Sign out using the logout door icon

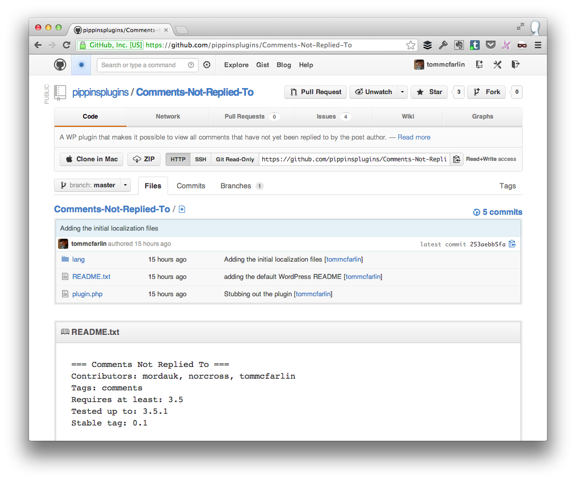515,65
